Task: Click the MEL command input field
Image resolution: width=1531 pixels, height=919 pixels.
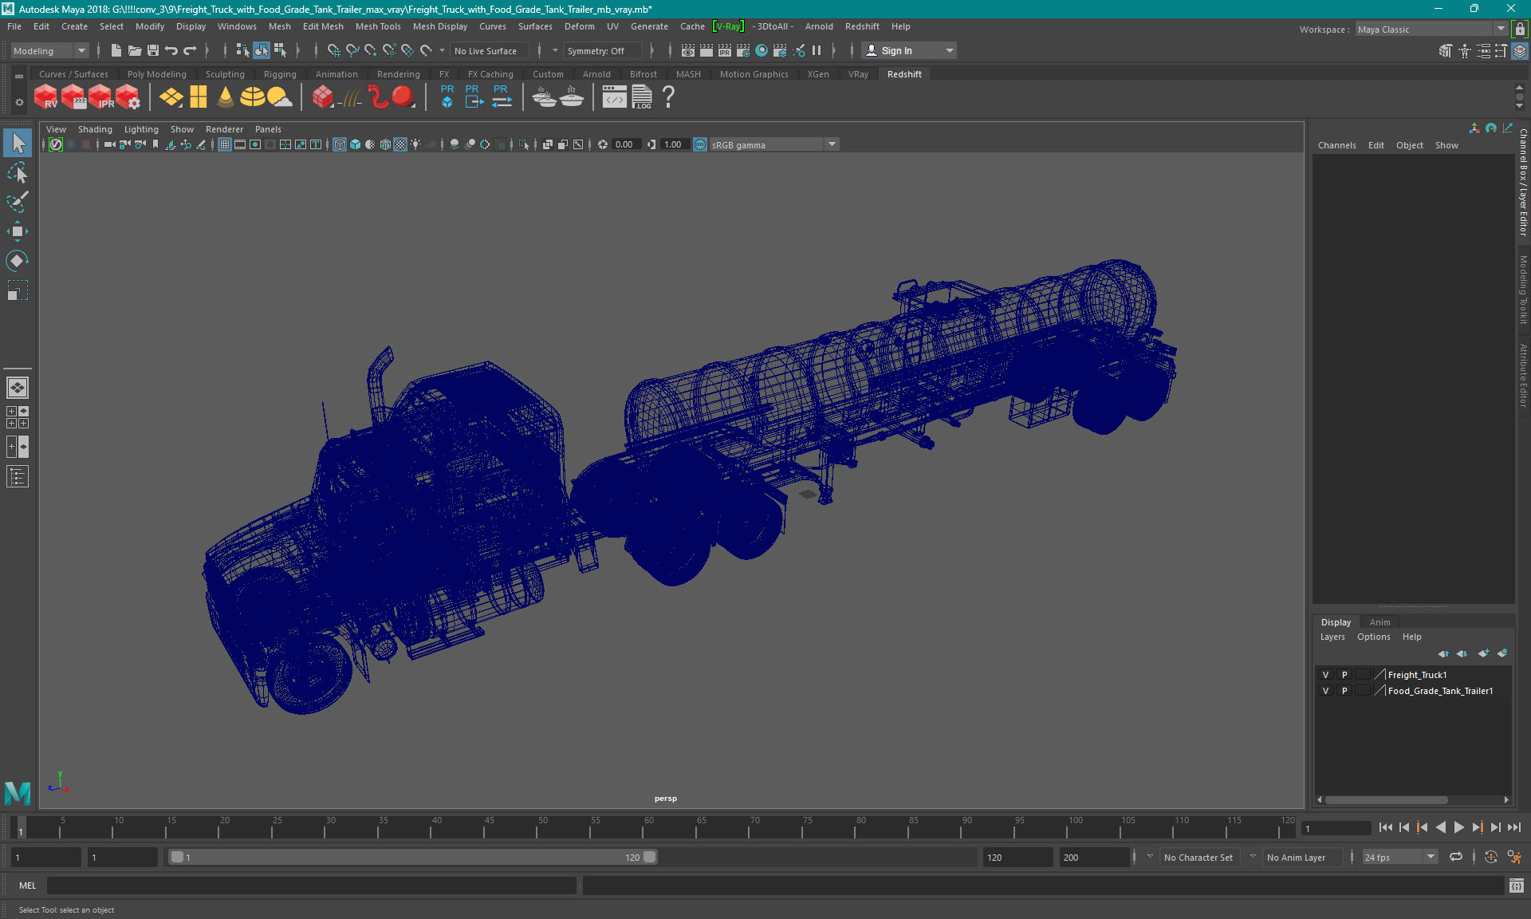Action: coord(311,885)
